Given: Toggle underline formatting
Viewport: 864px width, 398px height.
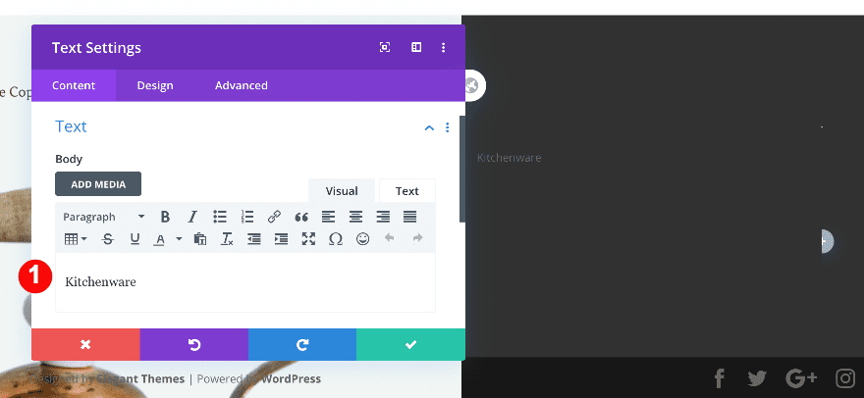Looking at the screenshot, I should (x=135, y=239).
